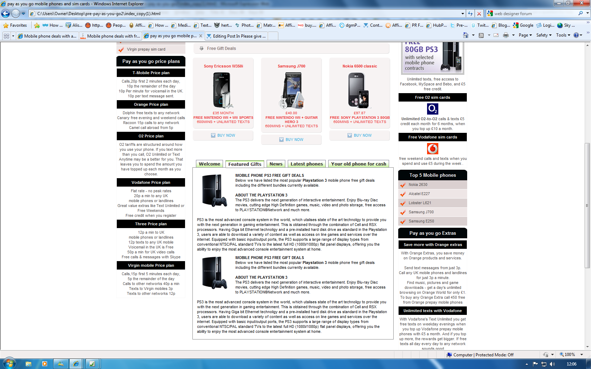Select 'Your old phone for cash' tab
Image resolution: width=591 pixels, height=369 pixels.
[358, 164]
